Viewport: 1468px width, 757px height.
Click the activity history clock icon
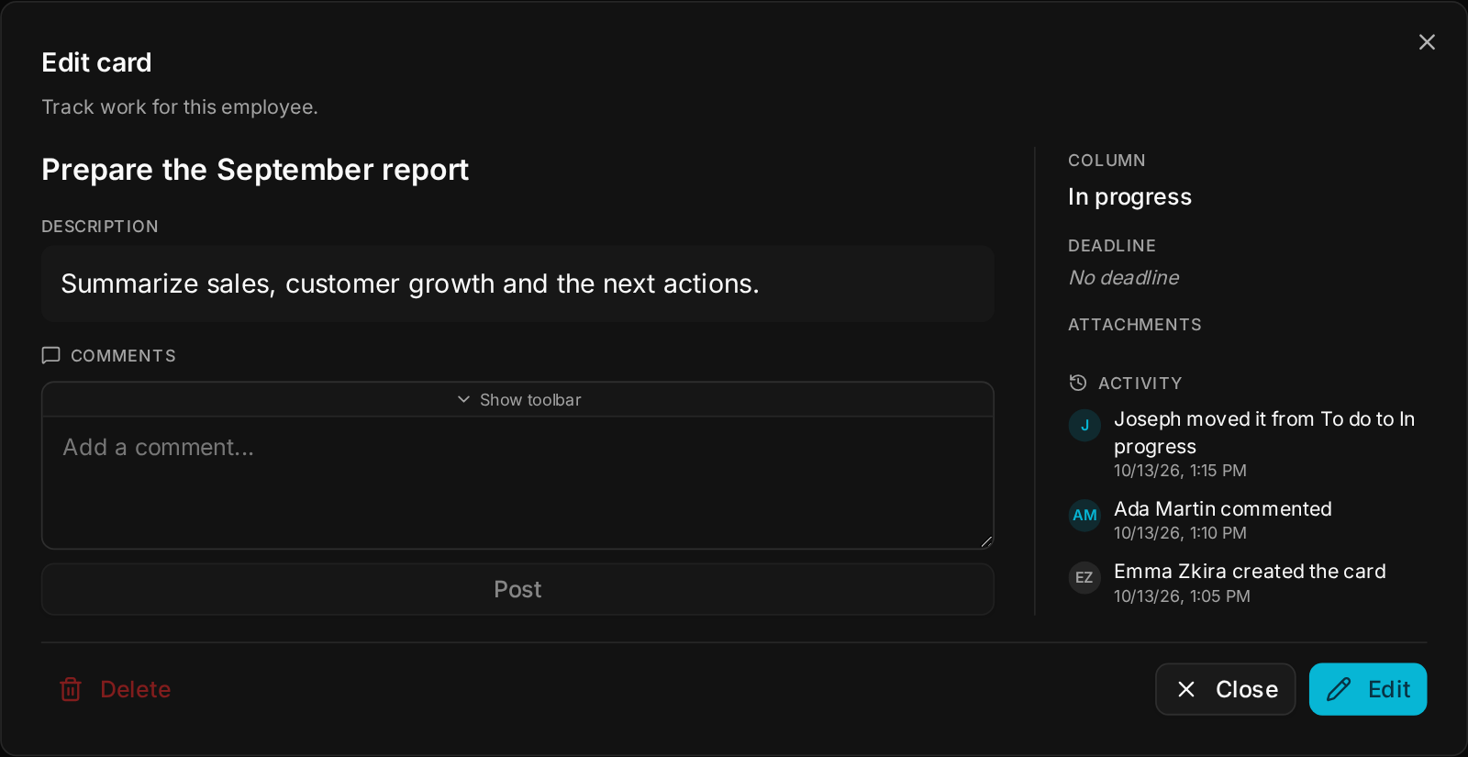coord(1078,383)
